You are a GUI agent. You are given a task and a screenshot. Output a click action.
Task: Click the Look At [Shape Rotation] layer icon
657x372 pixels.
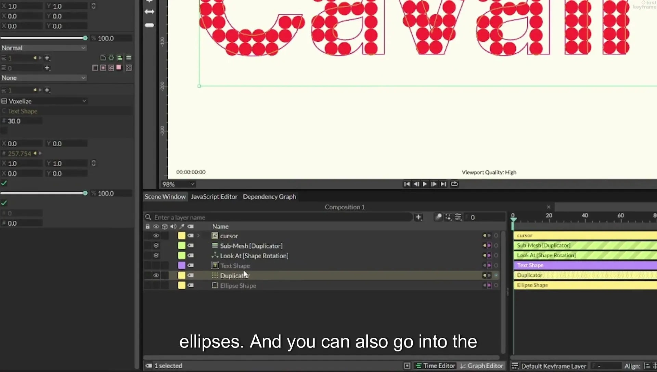pos(215,255)
